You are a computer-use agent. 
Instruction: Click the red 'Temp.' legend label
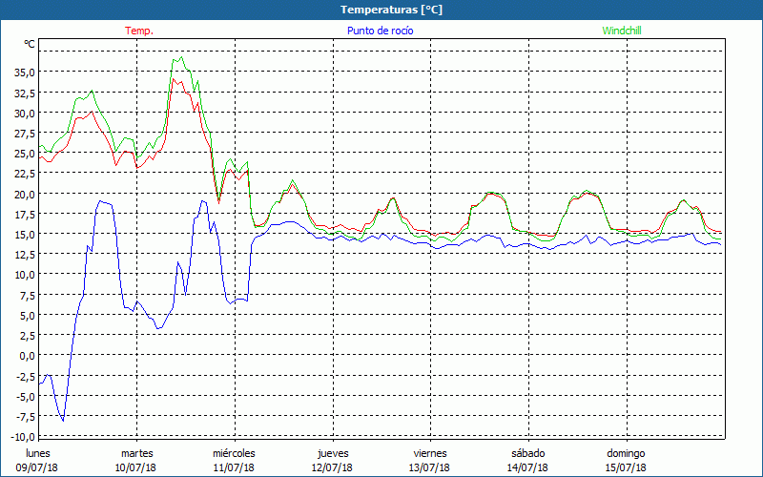(x=139, y=31)
